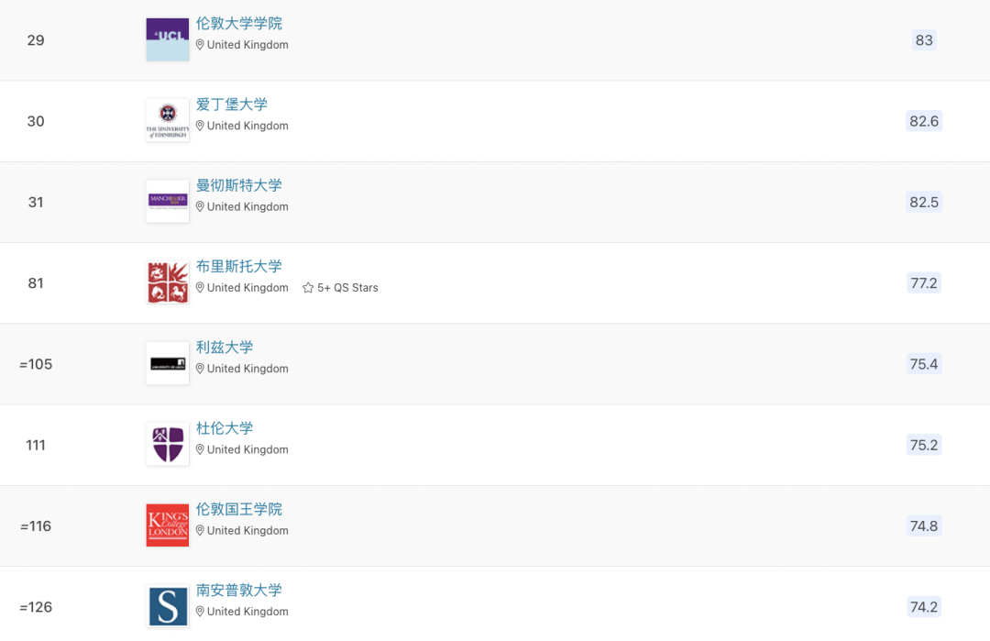Click rank number =126
The width and height of the screenshot is (990, 641).
36,607
